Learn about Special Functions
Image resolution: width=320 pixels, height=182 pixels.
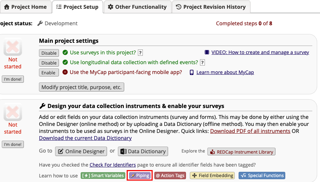tap(262, 175)
